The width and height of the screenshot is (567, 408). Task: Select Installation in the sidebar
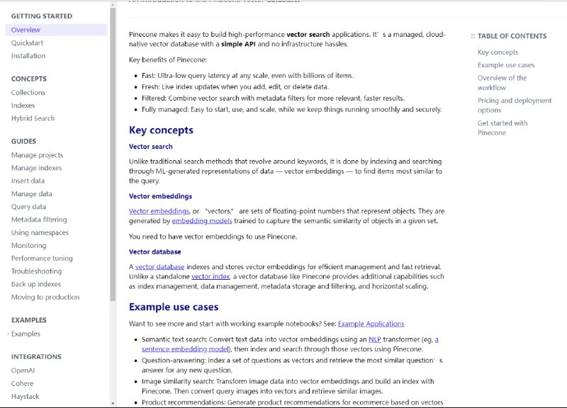pos(28,56)
